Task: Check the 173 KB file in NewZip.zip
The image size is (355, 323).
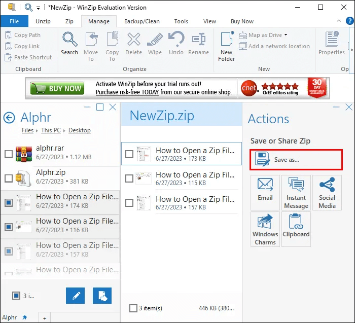Action: [x=129, y=154]
